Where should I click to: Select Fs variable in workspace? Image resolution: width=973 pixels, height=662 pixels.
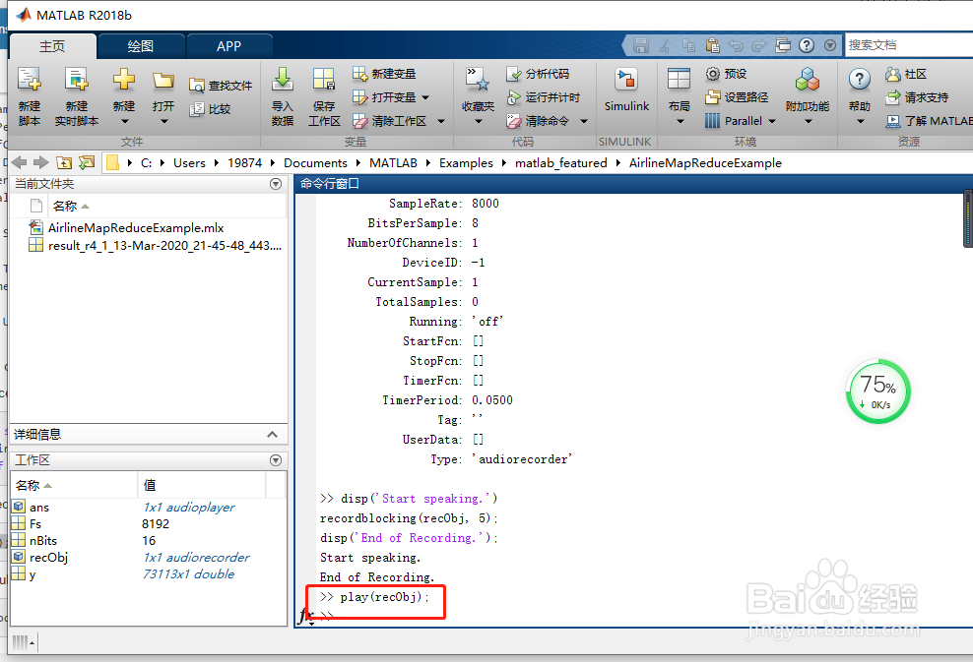click(34, 523)
